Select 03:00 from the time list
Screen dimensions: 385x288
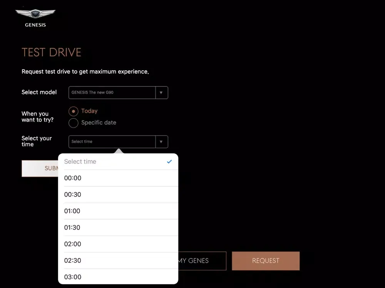(118, 277)
